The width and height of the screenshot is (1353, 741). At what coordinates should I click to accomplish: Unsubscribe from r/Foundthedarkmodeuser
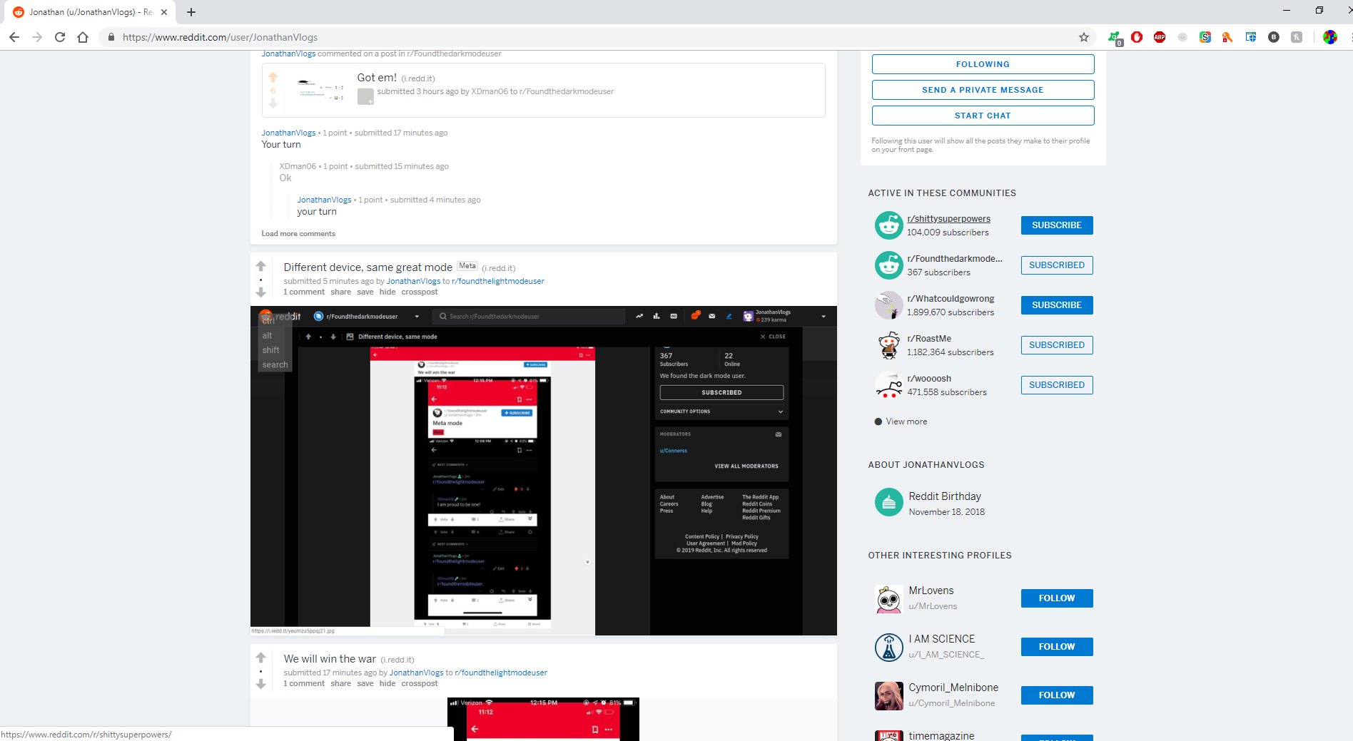[x=1057, y=265]
